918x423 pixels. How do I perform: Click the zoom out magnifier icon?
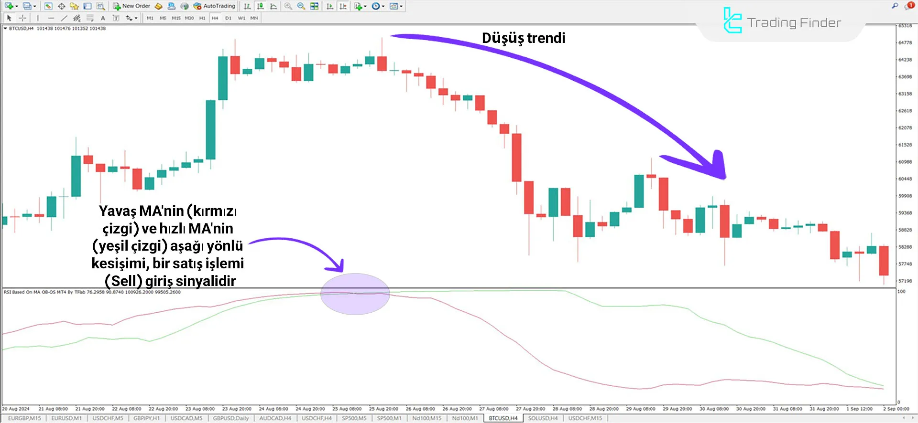click(301, 6)
